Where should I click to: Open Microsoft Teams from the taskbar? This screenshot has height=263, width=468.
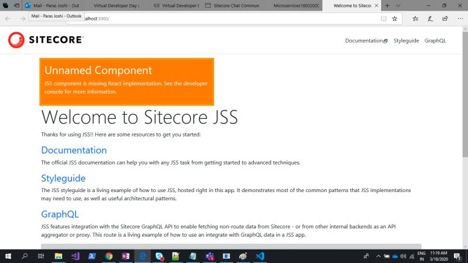click(210, 256)
